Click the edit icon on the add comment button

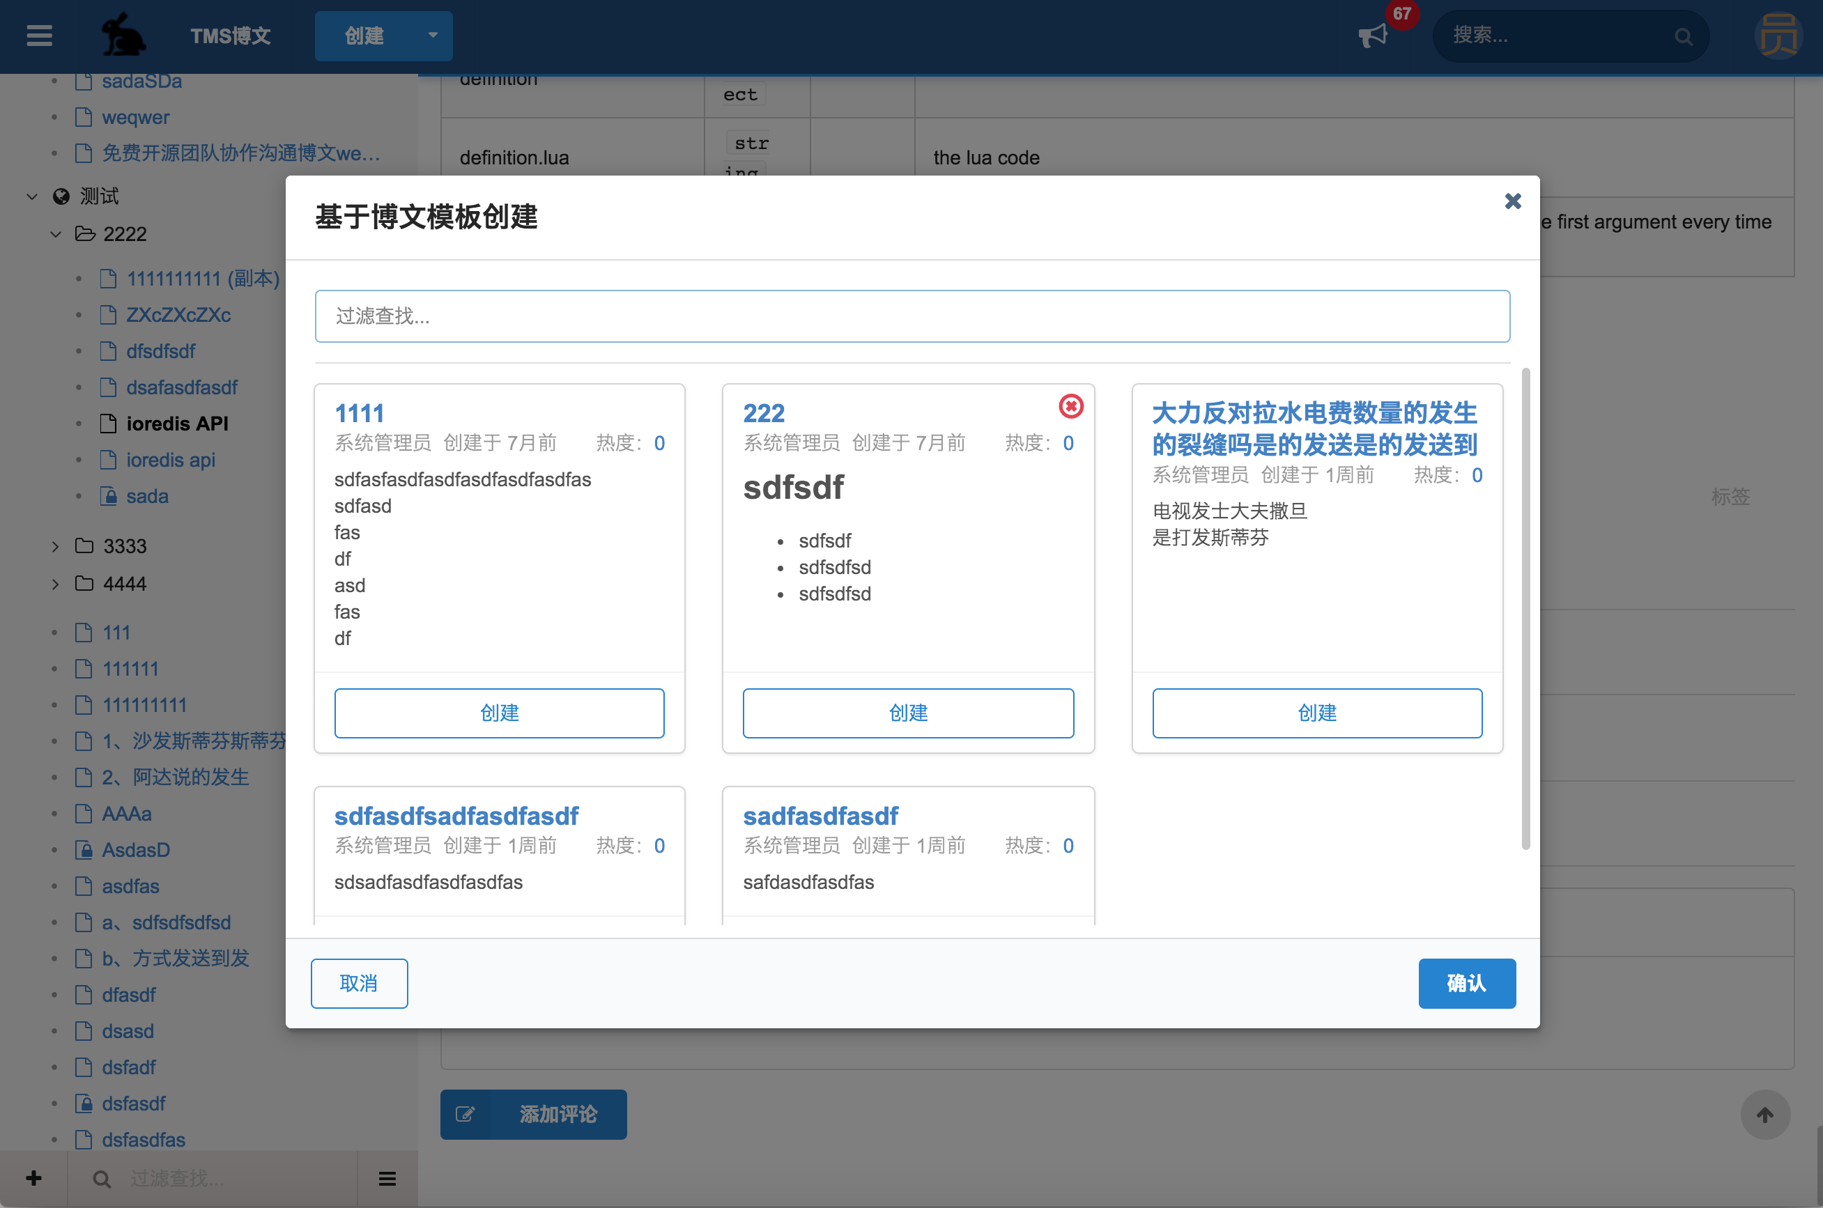point(466,1114)
